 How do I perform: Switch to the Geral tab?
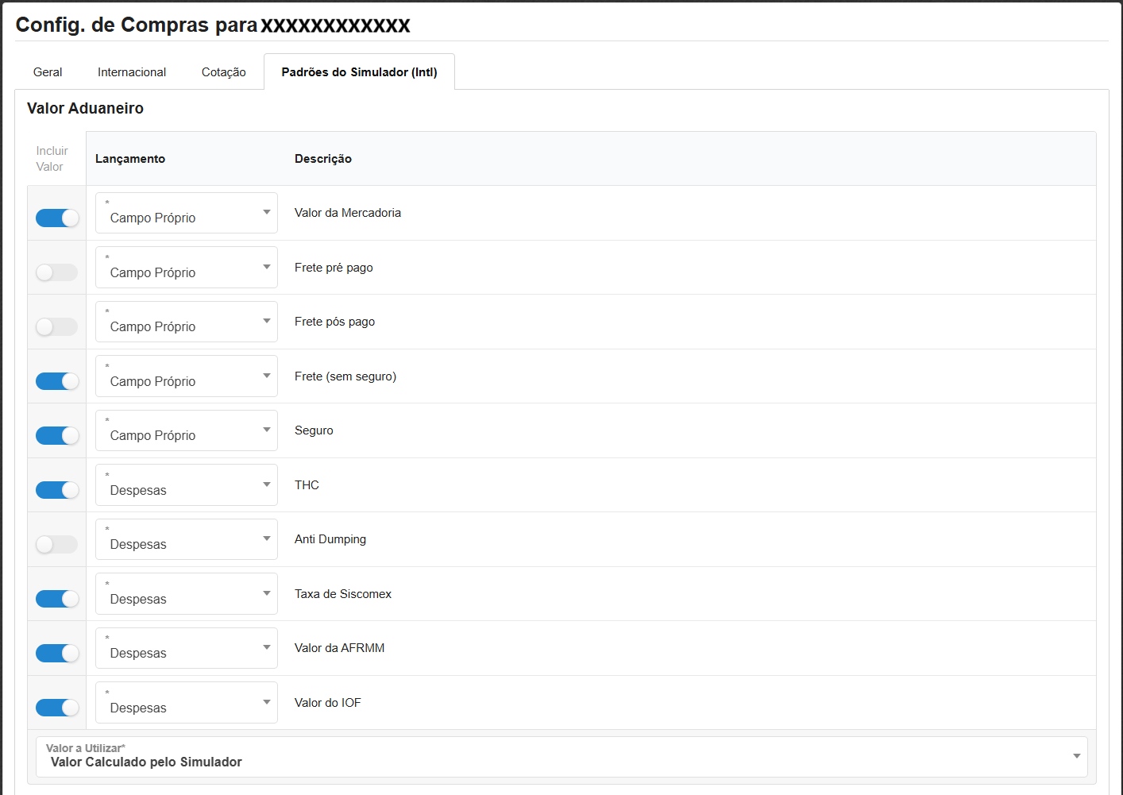point(48,72)
